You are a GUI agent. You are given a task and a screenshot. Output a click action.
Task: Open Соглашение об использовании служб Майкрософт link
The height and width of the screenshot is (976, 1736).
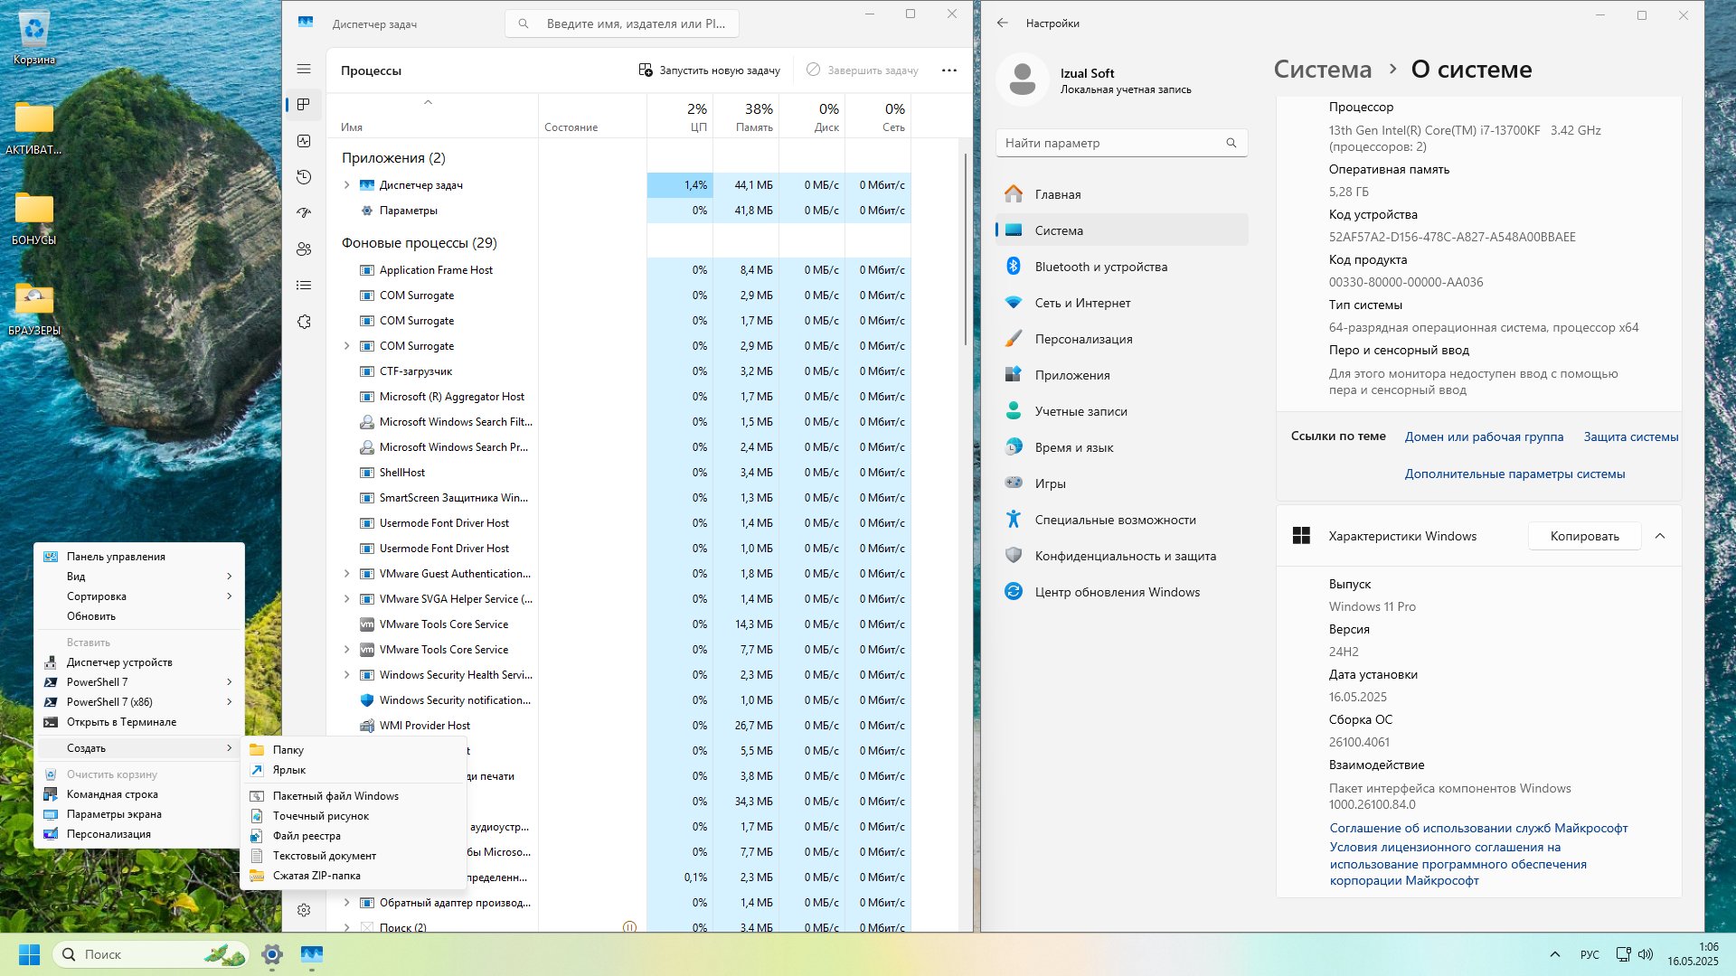[x=1478, y=828]
